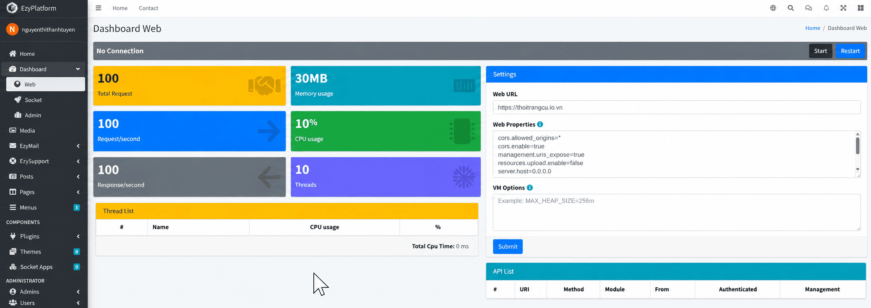Image resolution: width=871 pixels, height=308 pixels.
Task: Click the Media sidebar icon
Action: pyautogui.click(x=13, y=130)
